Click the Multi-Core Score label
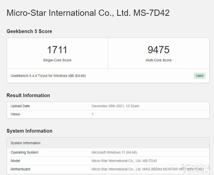Screen dimensions: 214x175 (158, 60)
